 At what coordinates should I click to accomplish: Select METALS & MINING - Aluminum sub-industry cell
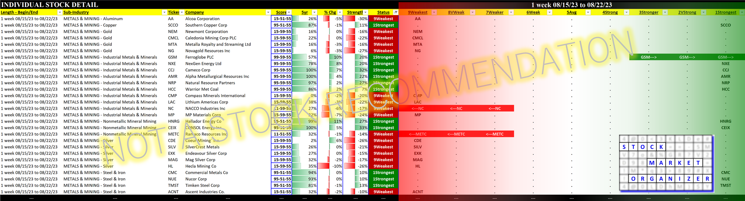[93, 19]
